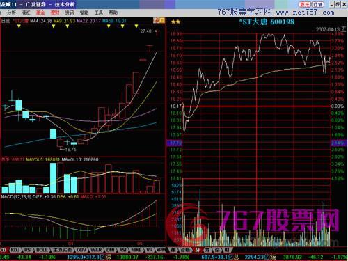
Task: Select the 诊断 tab below intraday chart
Action: [x=185, y=250]
